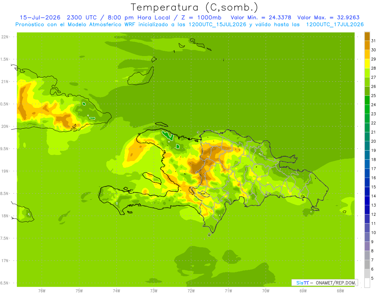Click the '71W' longitude axis label
This screenshot has width=382, height=295.
[228, 291]
